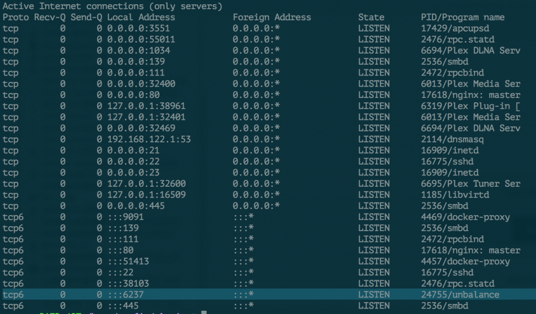Click the PID/Program name column header

(x=463, y=18)
